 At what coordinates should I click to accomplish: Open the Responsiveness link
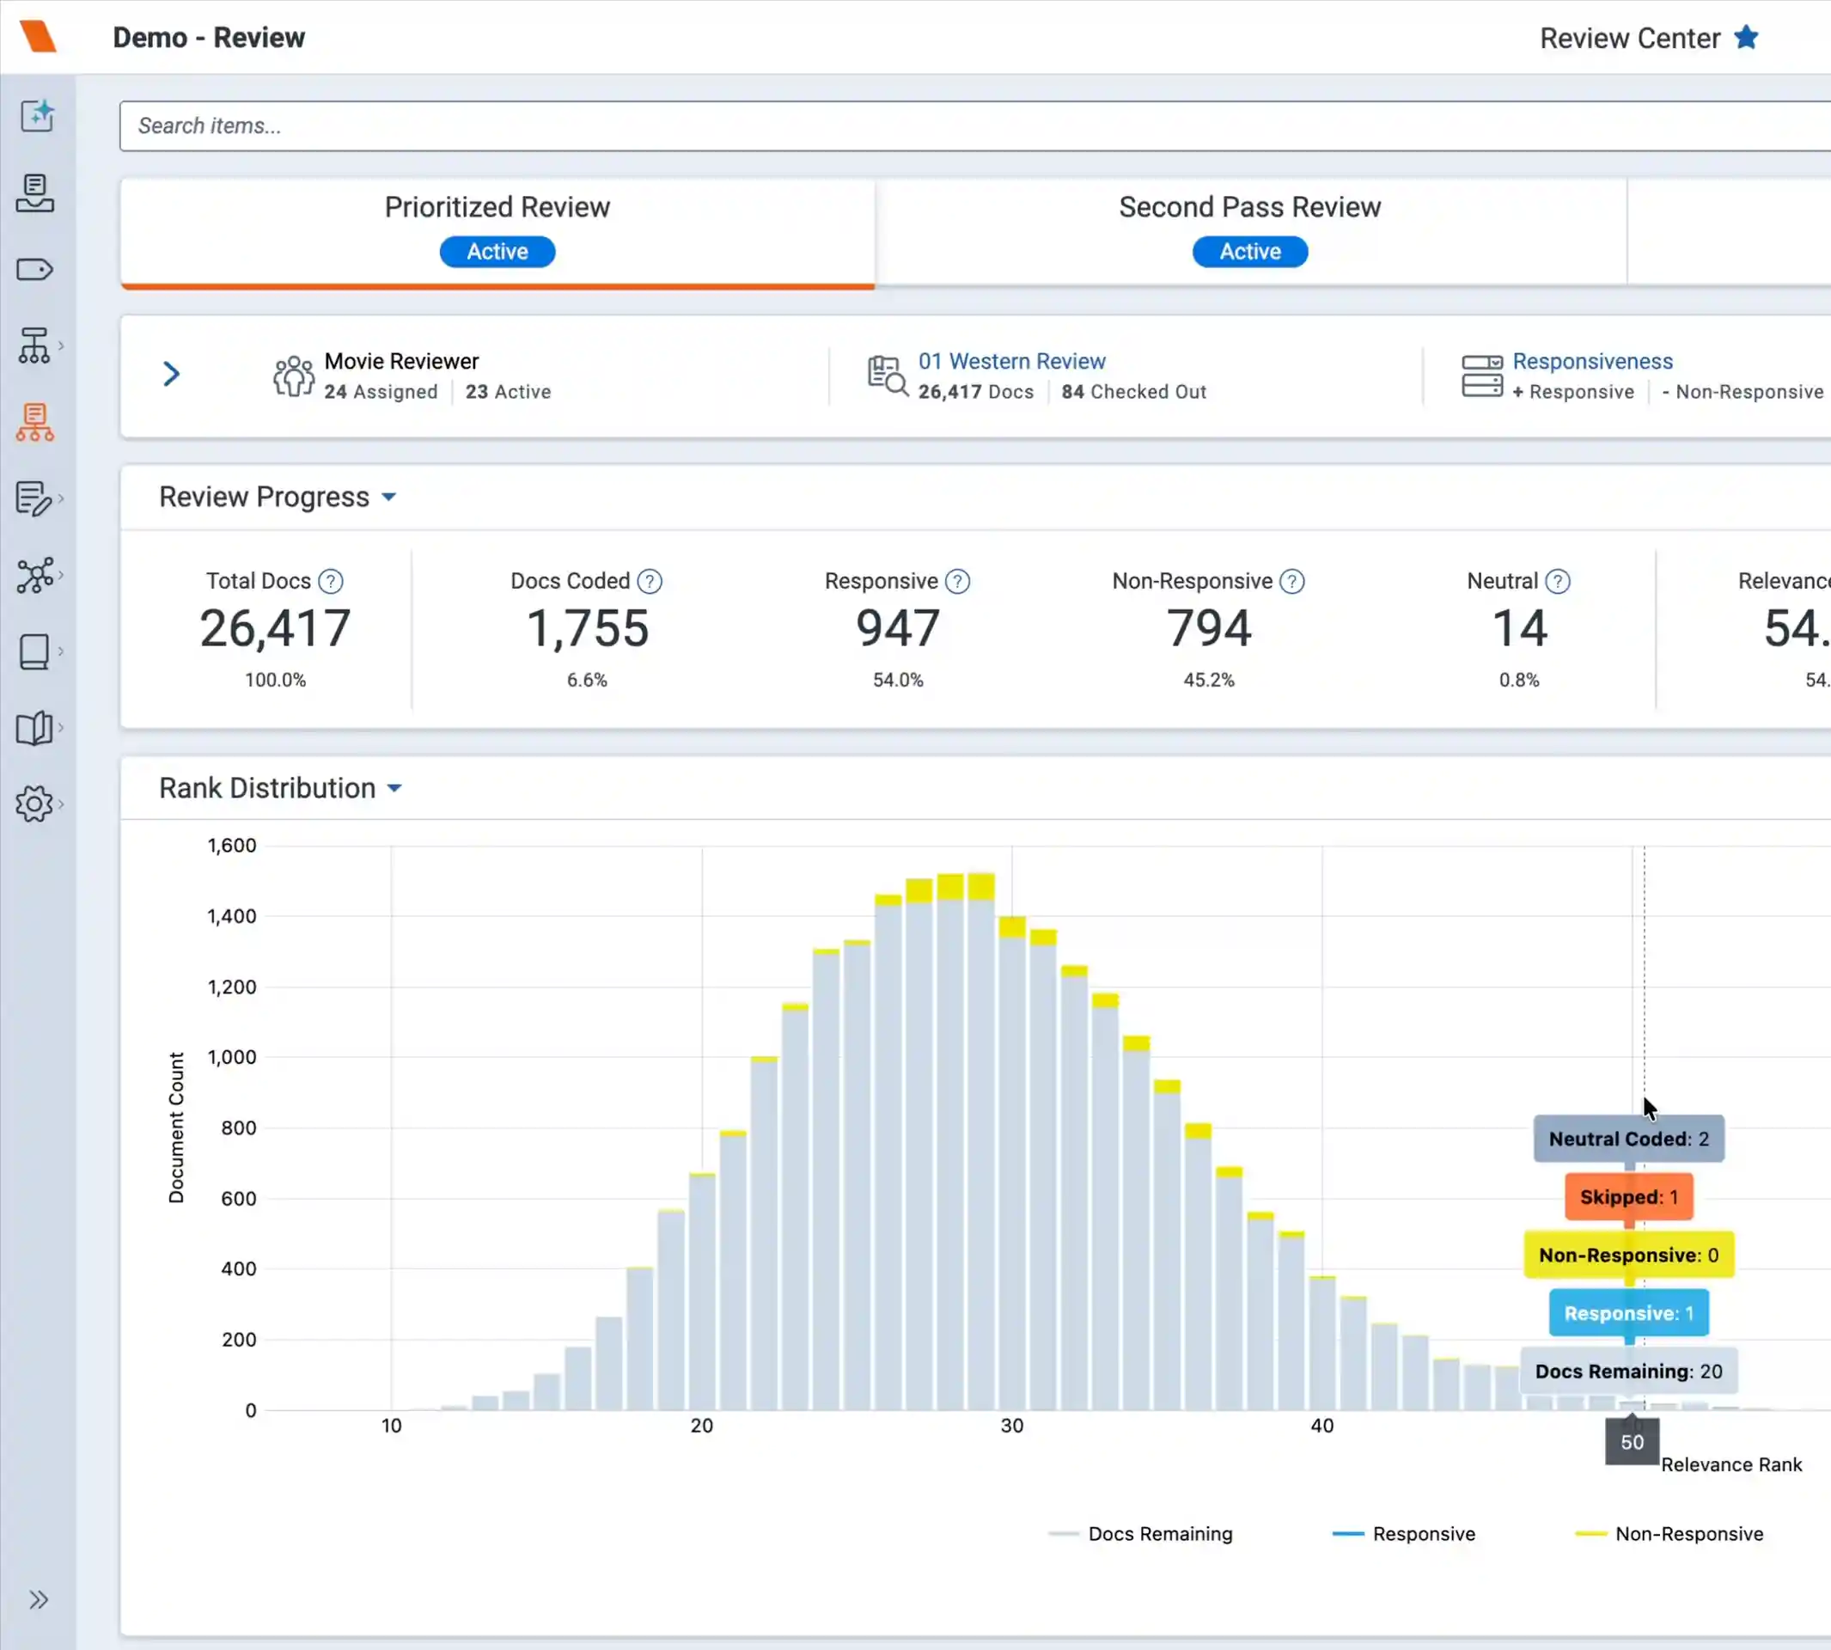(1593, 361)
